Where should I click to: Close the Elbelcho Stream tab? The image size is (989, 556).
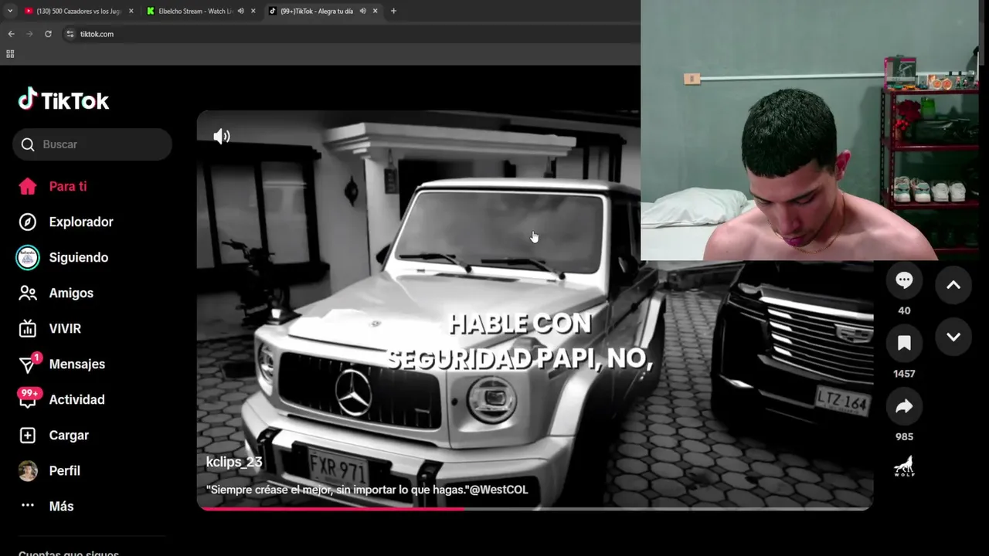[253, 11]
